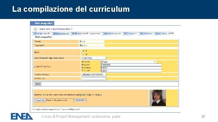
Task: Click the Cognome input field
Action: pyautogui.click(x=92, y=45)
